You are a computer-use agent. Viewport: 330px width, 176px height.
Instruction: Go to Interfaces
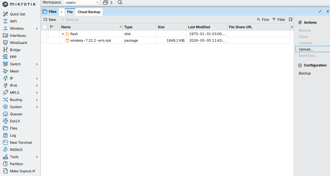14,35
